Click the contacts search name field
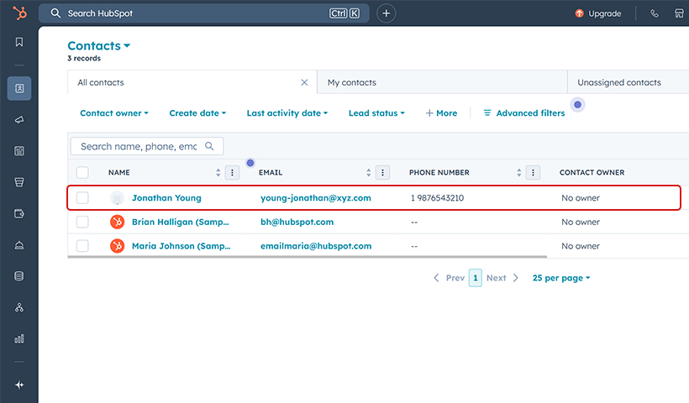689x403 pixels. [x=139, y=146]
